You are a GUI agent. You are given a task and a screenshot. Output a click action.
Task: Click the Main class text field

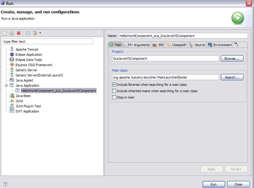[x=165, y=77]
